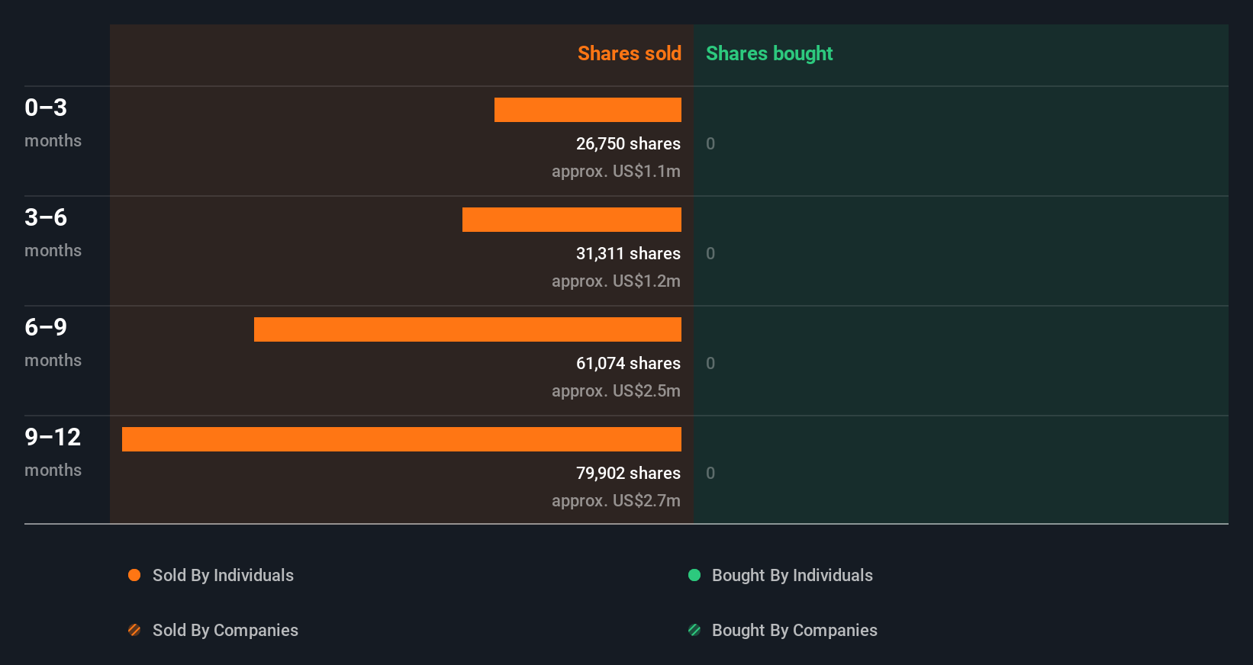Select the Shares bought column header
The height and width of the screenshot is (665, 1253).
(x=769, y=53)
